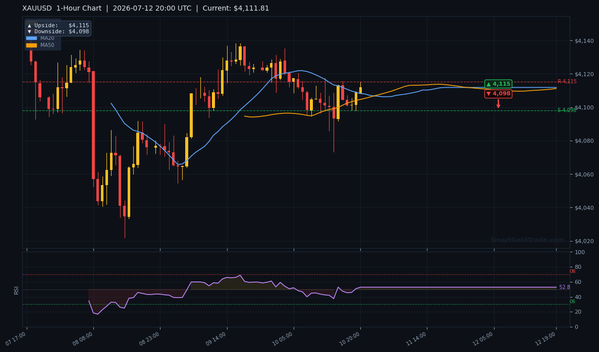599x352 pixels.
Task: Click the 10 20:00 time axis label
Action: [x=350, y=339]
